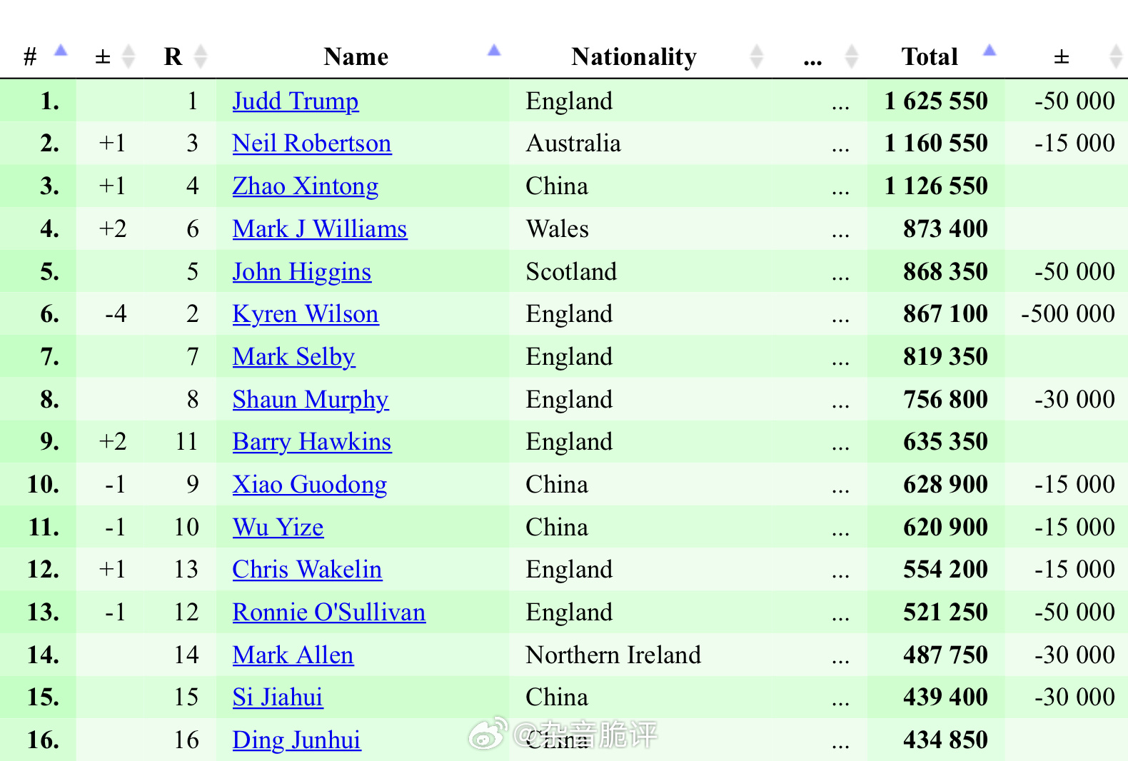Open Ding Junhui's player page

(296, 740)
